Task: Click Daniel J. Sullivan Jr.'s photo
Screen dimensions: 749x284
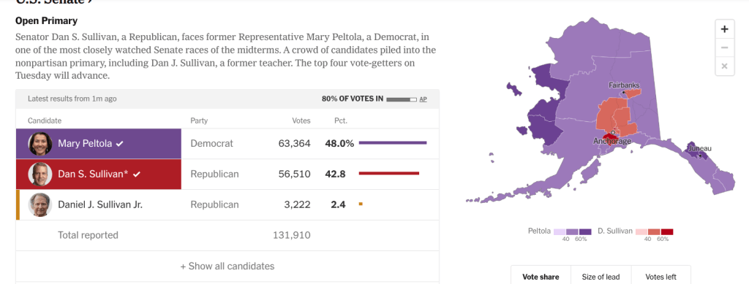Action: pos(40,205)
